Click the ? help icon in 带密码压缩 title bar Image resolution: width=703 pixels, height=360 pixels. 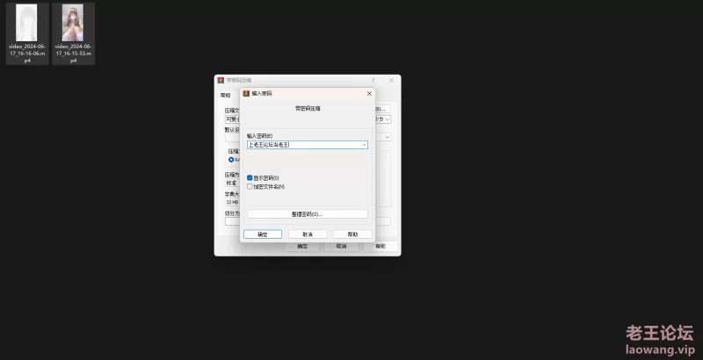coord(373,80)
